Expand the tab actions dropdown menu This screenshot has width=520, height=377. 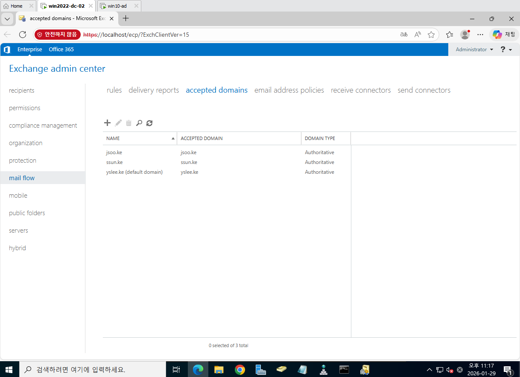(7, 19)
